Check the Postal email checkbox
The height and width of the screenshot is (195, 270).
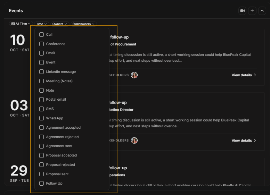[x=41, y=99]
